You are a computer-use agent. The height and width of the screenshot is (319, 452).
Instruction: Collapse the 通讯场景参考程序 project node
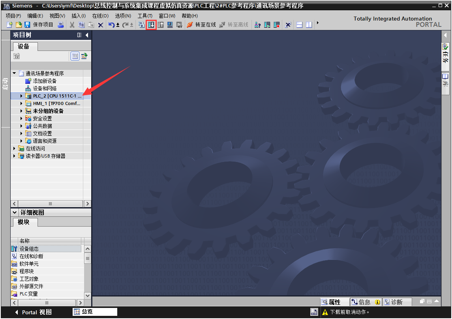pyautogui.click(x=14, y=73)
